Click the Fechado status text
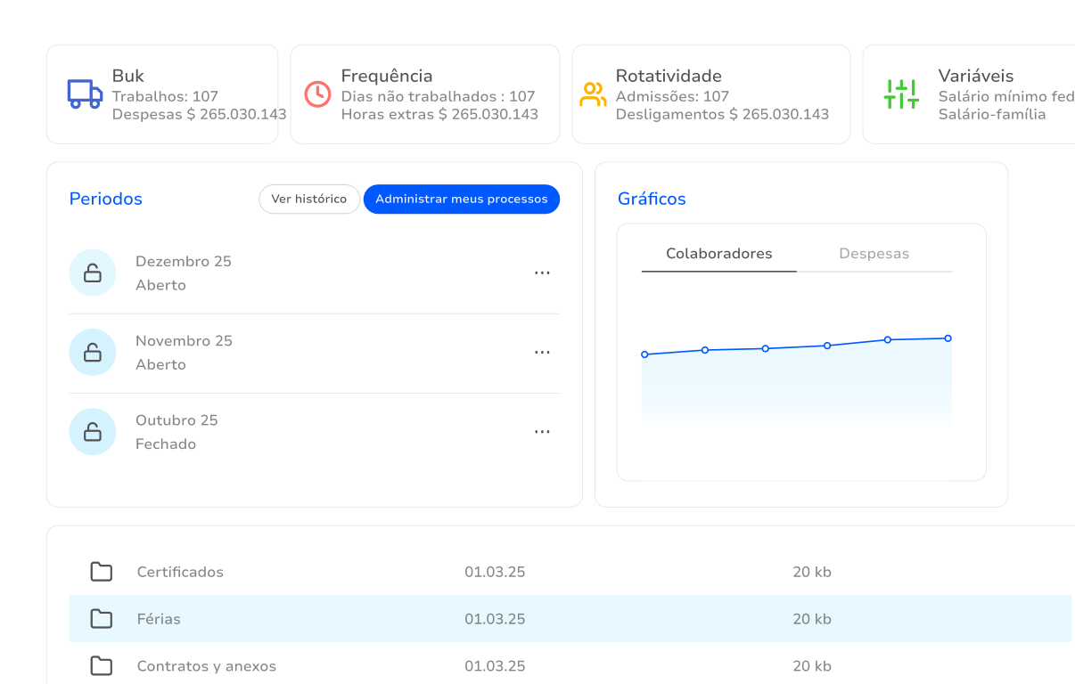The height and width of the screenshot is (684, 1075). [x=166, y=444]
